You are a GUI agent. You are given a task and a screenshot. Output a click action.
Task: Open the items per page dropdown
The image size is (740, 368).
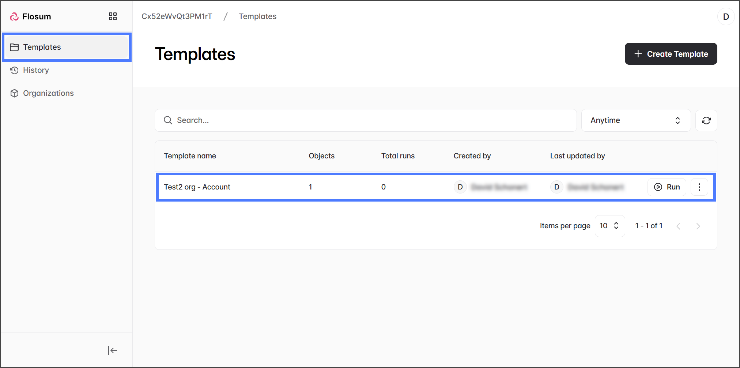pyautogui.click(x=609, y=226)
